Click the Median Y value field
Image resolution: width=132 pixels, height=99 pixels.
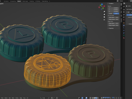[113, 10]
